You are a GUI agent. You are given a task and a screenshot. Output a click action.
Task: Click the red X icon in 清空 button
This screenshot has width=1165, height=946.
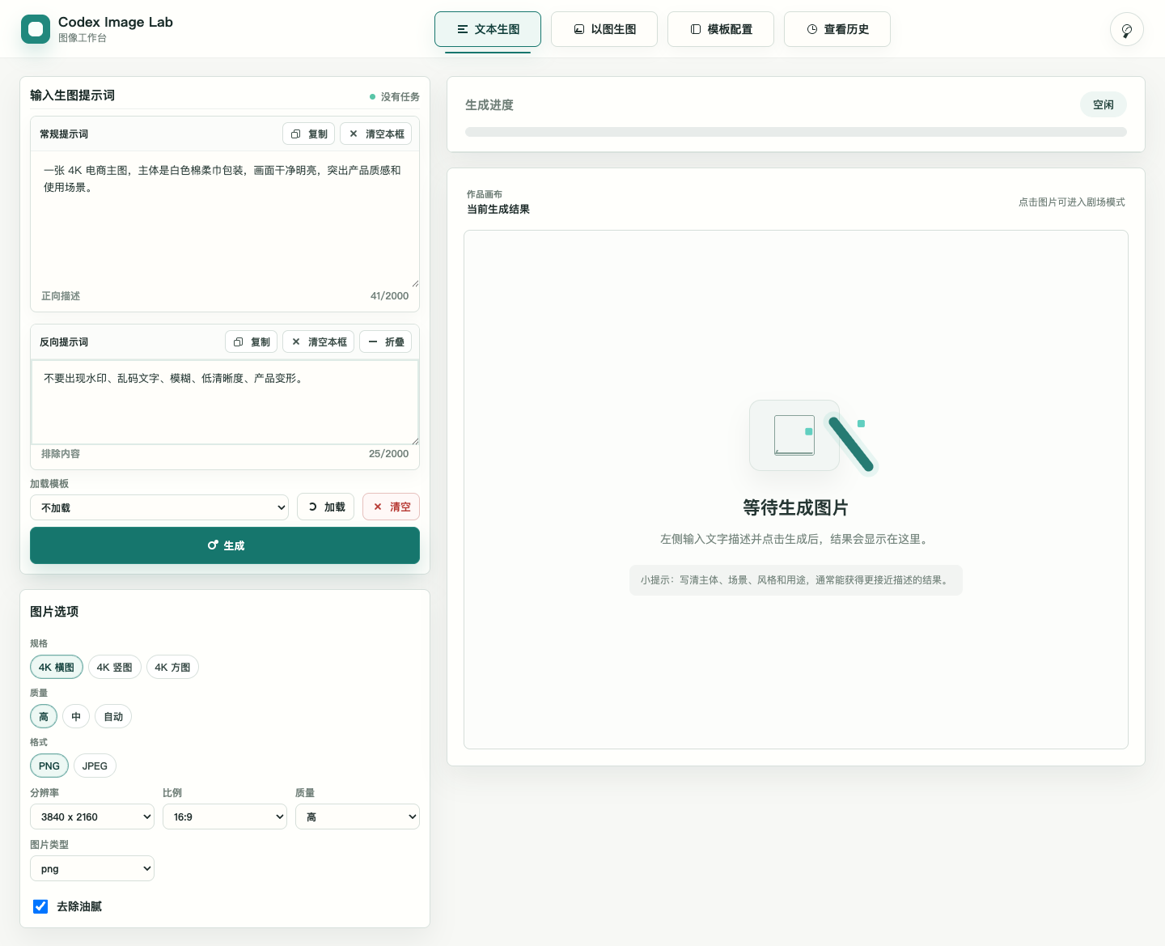378,507
